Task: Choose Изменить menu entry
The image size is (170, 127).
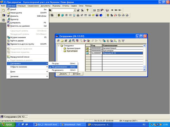Action: tap(28, 16)
